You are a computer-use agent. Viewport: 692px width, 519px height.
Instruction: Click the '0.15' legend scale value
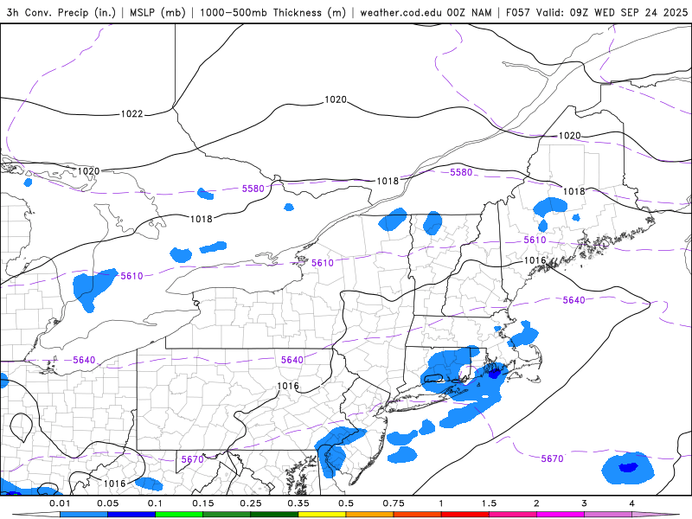tap(203, 503)
